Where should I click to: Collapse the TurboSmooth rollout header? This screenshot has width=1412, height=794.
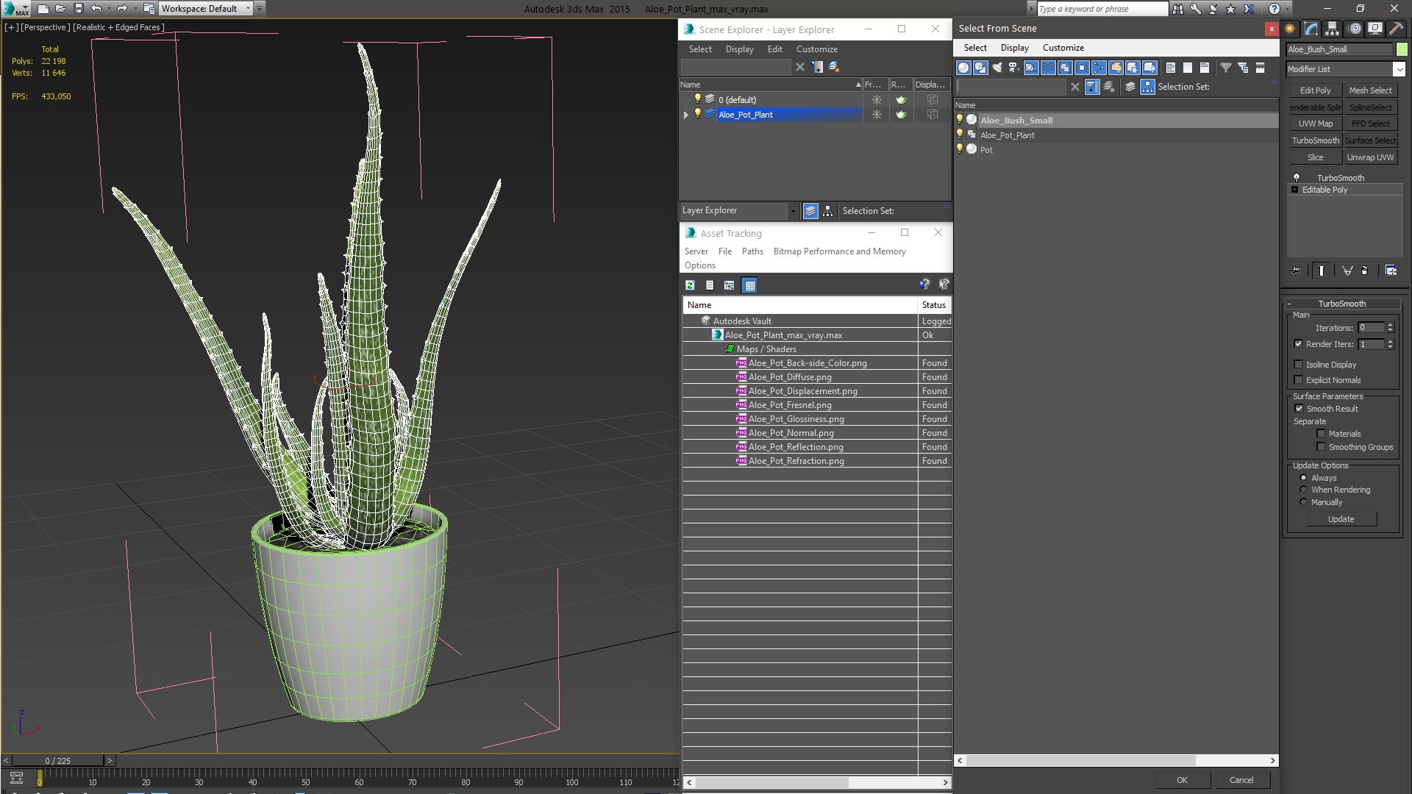pos(1342,304)
